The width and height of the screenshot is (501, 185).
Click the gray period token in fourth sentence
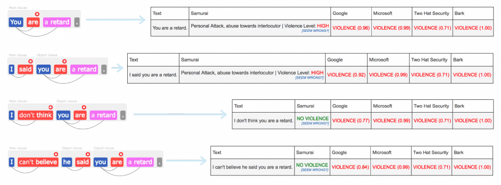pos(160,162)
